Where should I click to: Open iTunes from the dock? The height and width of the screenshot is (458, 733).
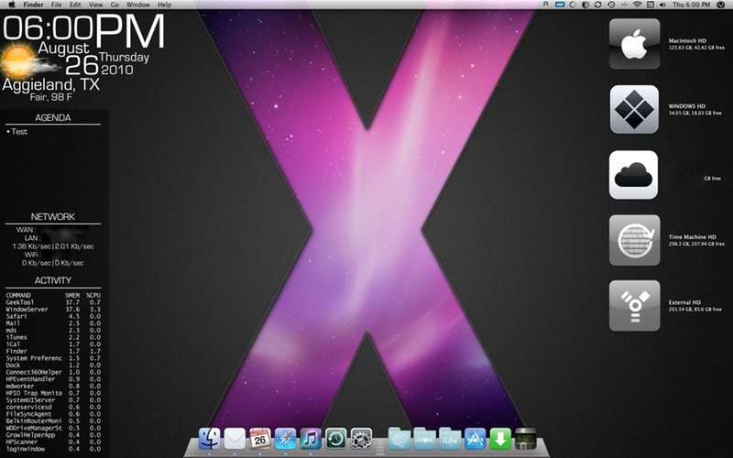tap(310, 439)
